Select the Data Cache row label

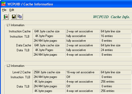click(x=24, y=45)
